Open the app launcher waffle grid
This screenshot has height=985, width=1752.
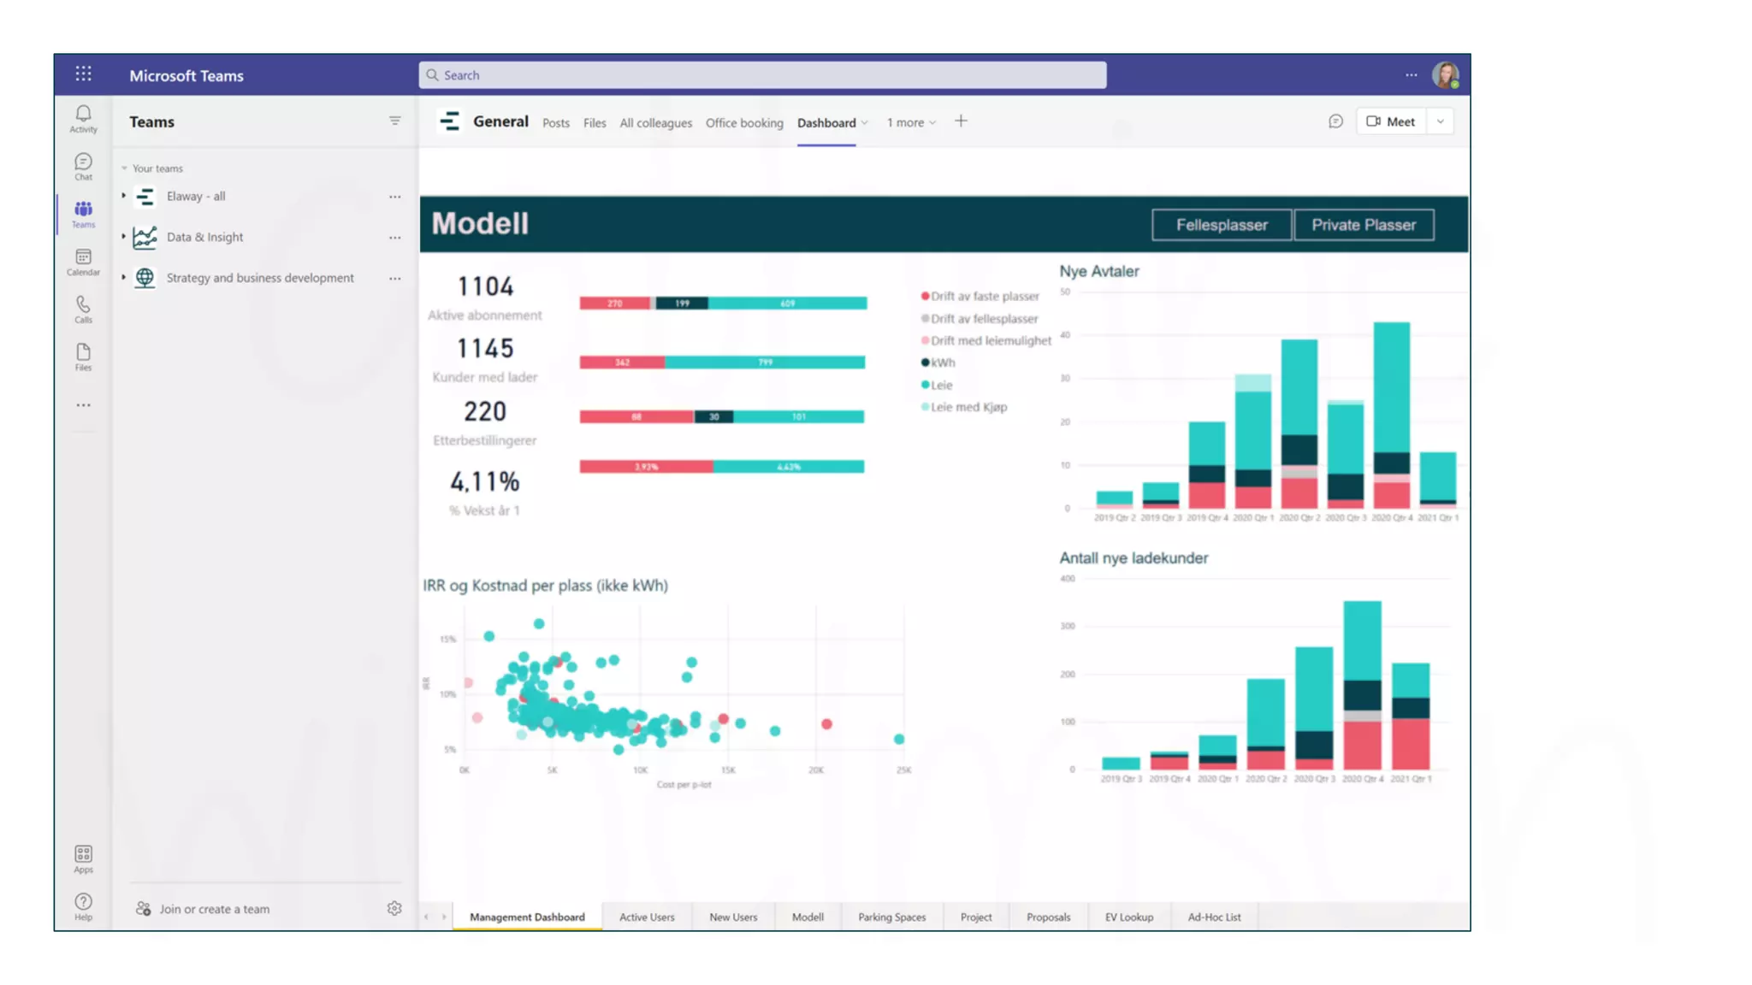(83, 74)
